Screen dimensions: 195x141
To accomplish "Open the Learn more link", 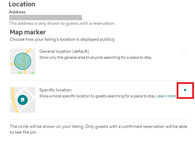I will coord(166,96).
